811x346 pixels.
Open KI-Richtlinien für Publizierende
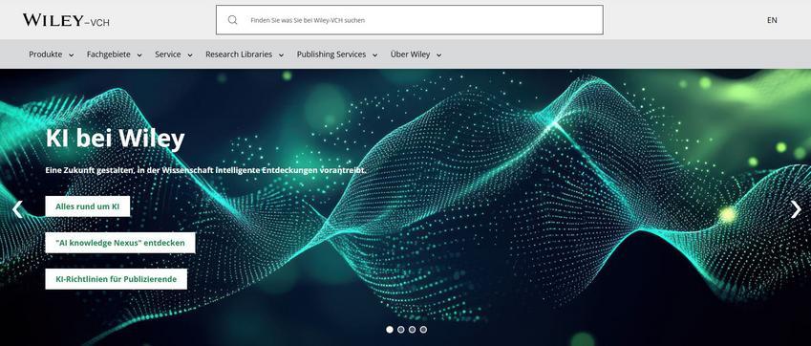(116, 279)
